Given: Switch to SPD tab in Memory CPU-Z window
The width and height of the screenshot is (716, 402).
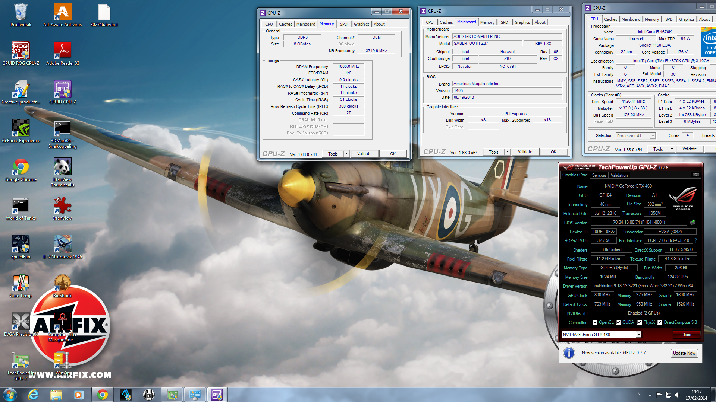Looking at the screenshot, I should tap(343, 24).
